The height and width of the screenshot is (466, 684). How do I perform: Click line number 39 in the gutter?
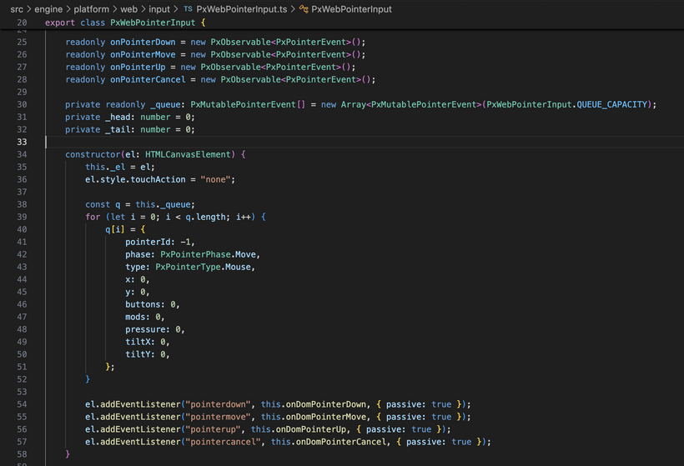click(22, 217)
